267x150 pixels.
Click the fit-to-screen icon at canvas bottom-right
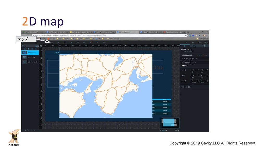pos(178,131)
